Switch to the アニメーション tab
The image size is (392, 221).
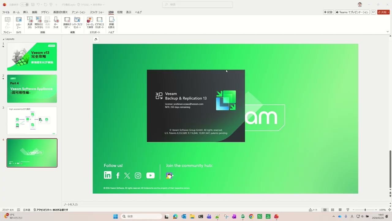78,12
